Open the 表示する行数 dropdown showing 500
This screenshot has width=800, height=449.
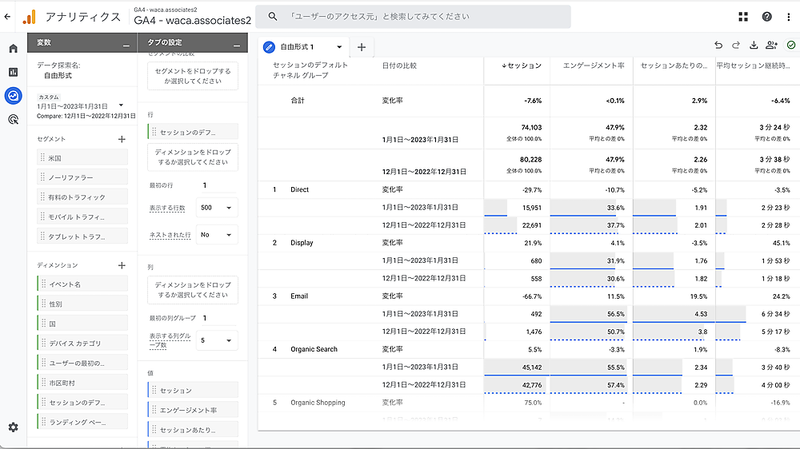click(216, 208)
